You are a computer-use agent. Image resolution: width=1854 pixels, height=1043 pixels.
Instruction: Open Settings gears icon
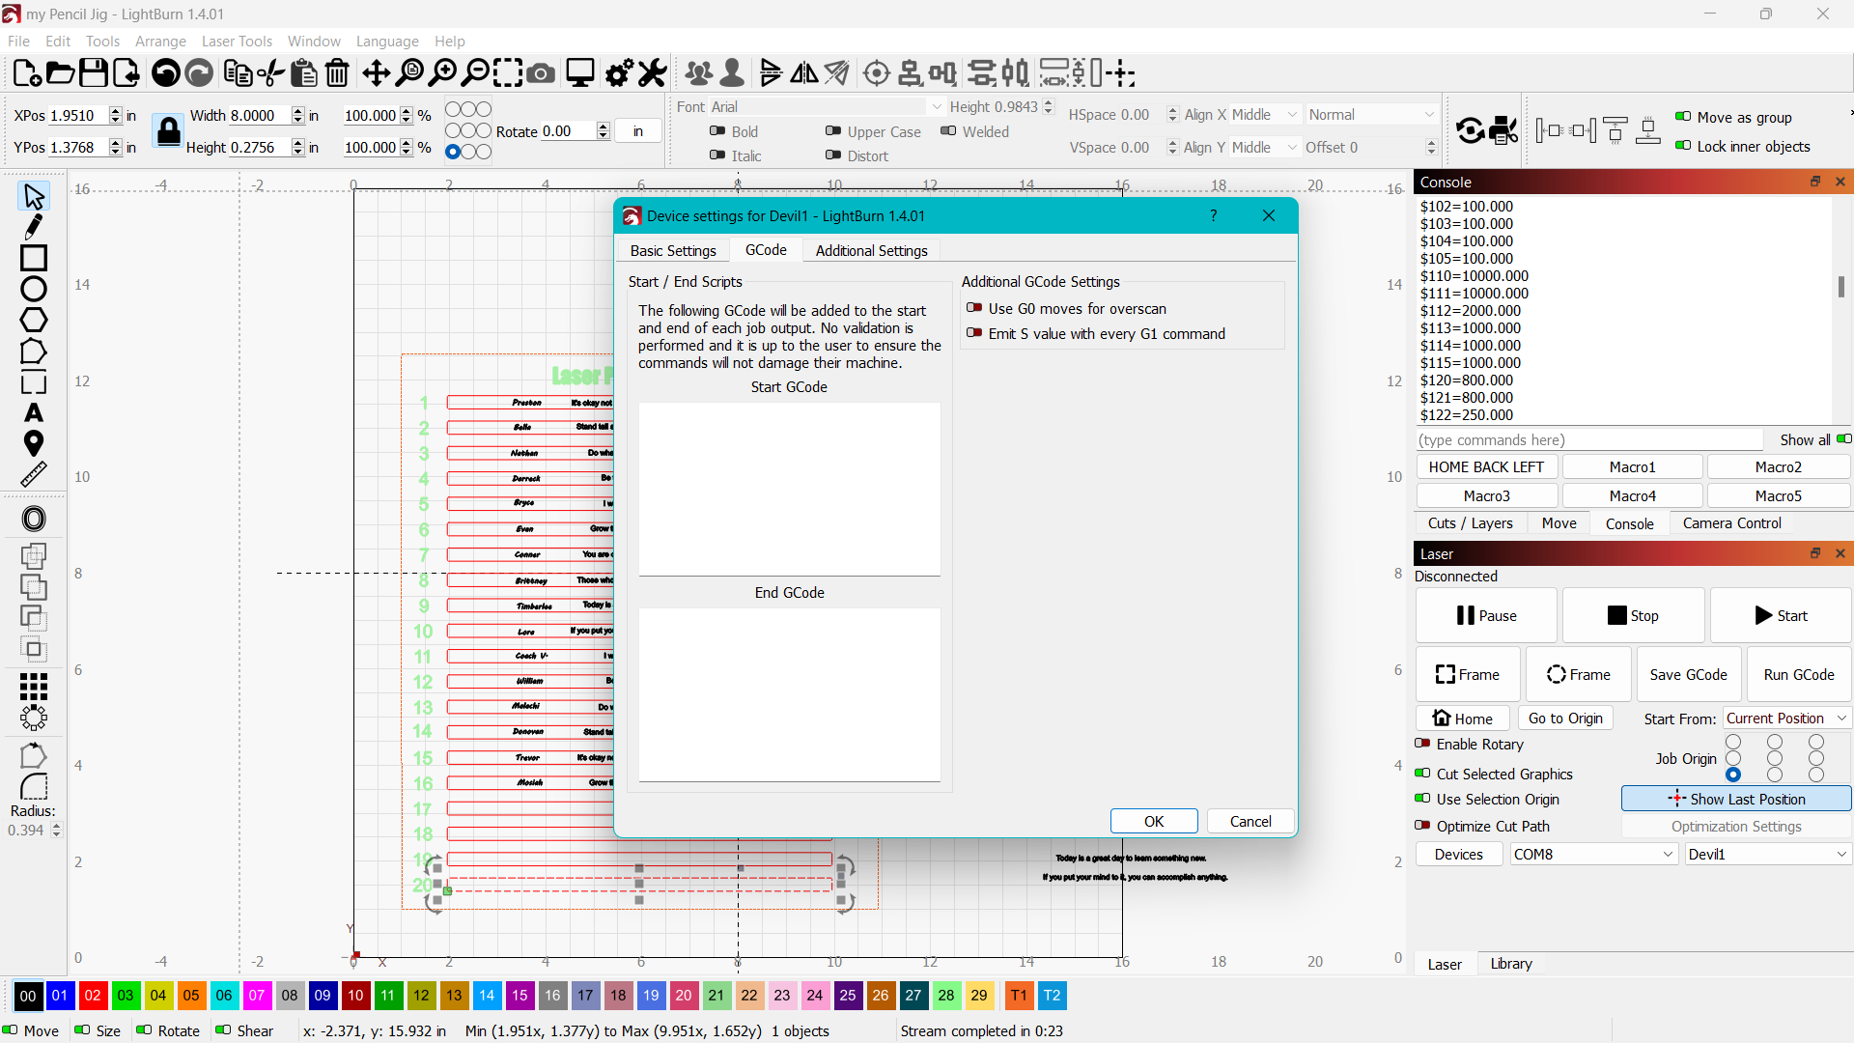click(x=619, y=73)
